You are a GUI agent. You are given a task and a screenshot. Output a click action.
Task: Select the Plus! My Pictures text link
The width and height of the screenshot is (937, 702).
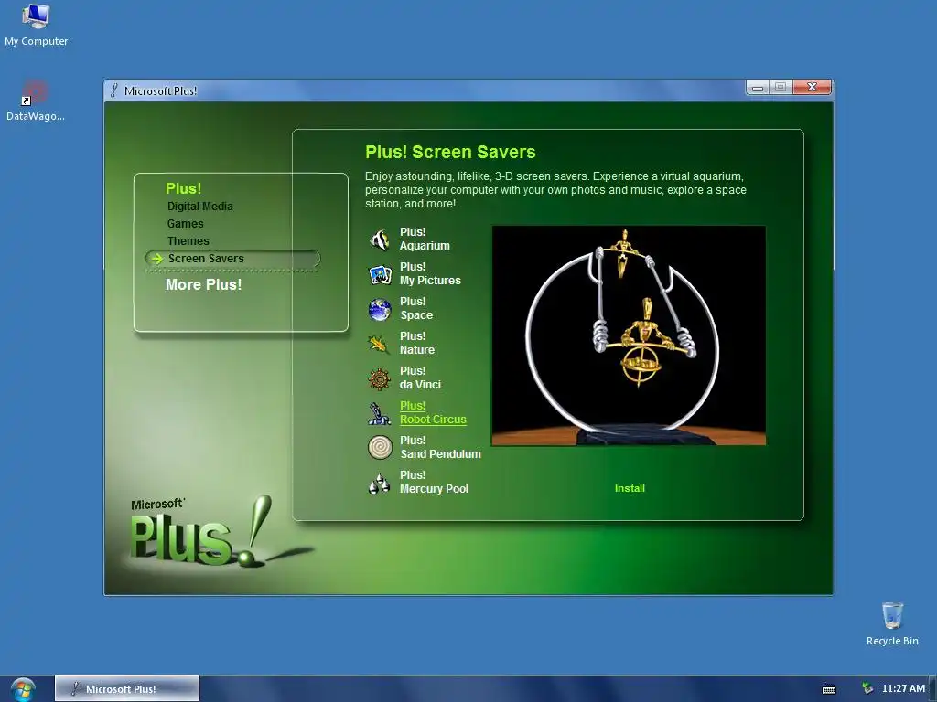[x=430, y=273]
